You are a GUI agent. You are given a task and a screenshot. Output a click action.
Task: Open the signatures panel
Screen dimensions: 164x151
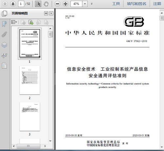point(4,55)
